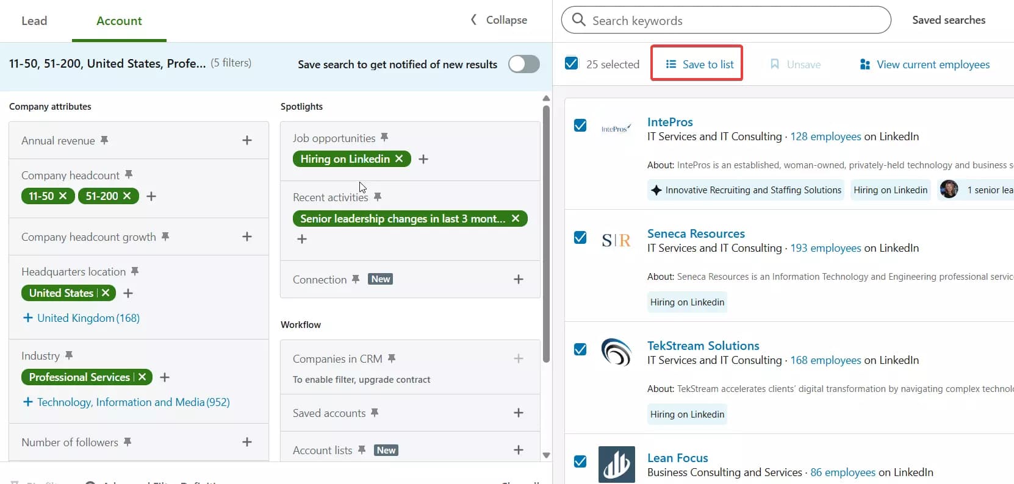The height and width of the screenshot is (484, 1014).
Task: Pin the Annual revenue filter
Action: (104, 140)
